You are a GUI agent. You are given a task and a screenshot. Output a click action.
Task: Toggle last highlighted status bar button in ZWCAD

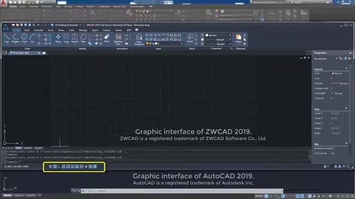tap(95, 166)
